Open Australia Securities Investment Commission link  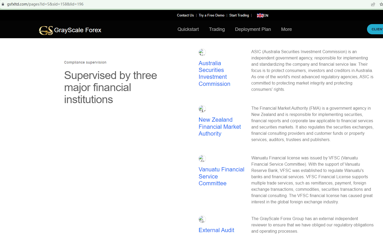pos(214,74)
